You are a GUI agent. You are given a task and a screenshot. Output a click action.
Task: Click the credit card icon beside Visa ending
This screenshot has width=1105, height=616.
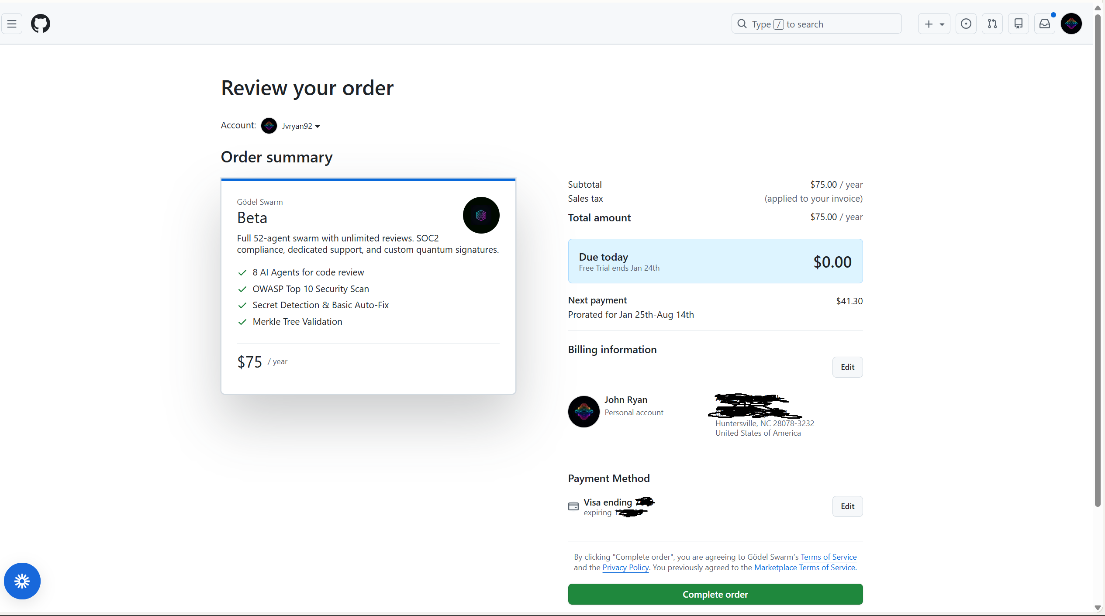point(573,506)
